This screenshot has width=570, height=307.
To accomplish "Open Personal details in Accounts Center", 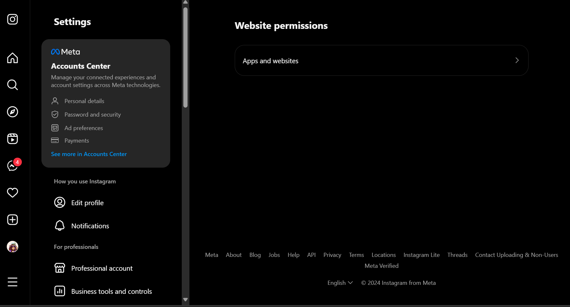I will point(84,101).
